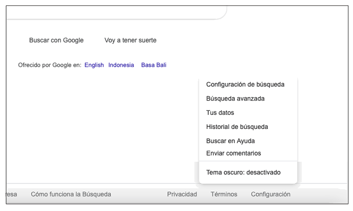
Task: Click the Voy a tener suerte button
Action: tap(131, 41)
